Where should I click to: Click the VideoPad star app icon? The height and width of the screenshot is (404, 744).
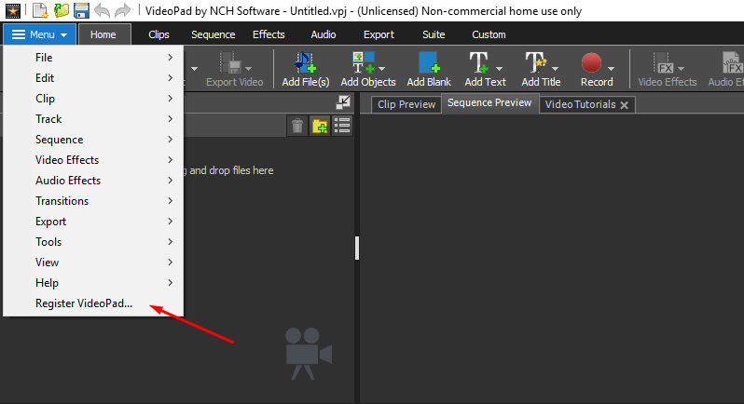tap(13, 10)
